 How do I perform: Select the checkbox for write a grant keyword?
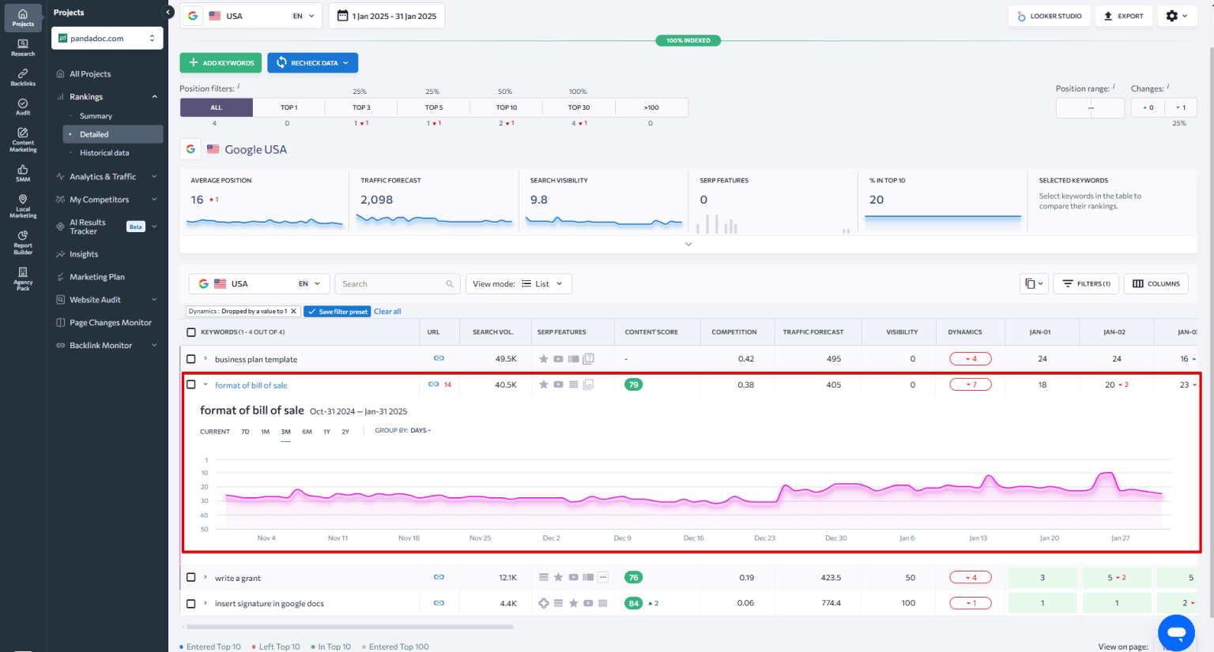[x=191, y=577]
